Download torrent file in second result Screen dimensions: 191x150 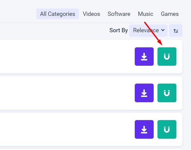pyautogui.click(x=144, y=93)
